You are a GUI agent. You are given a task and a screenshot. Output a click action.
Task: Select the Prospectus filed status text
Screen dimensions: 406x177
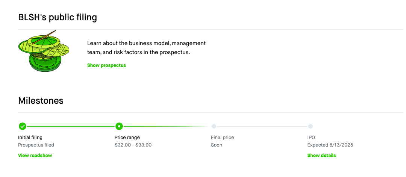click(x=36, y=145)
